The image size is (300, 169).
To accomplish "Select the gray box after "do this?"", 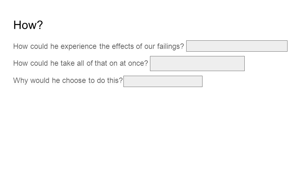I will (163, 81).
